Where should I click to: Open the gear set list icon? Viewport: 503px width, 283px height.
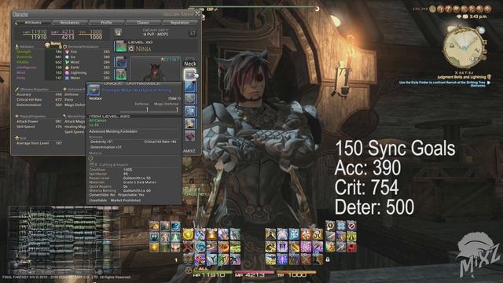point(118,32)
